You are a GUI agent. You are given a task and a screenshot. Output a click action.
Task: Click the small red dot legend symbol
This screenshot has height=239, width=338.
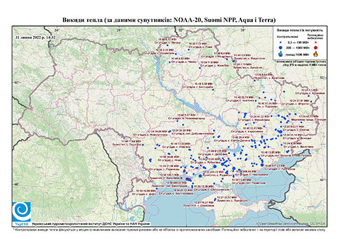[316, 43]
